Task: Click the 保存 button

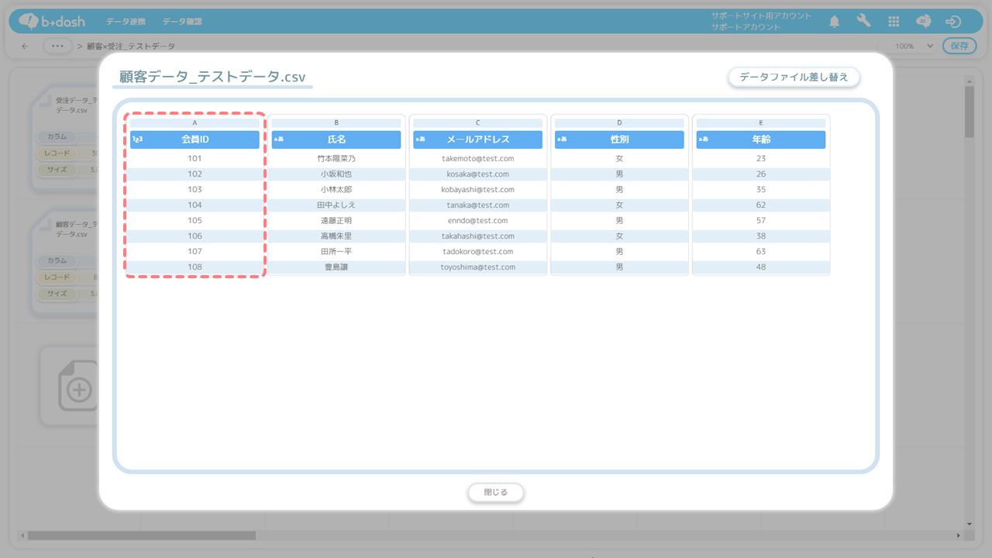Action: coord(959,46)
